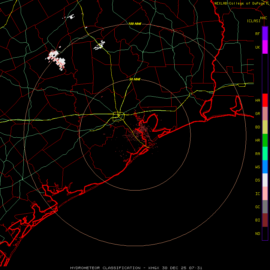This screenshot has width=270, height=270.
Task: Click the GR legend label
Action: 257,114
